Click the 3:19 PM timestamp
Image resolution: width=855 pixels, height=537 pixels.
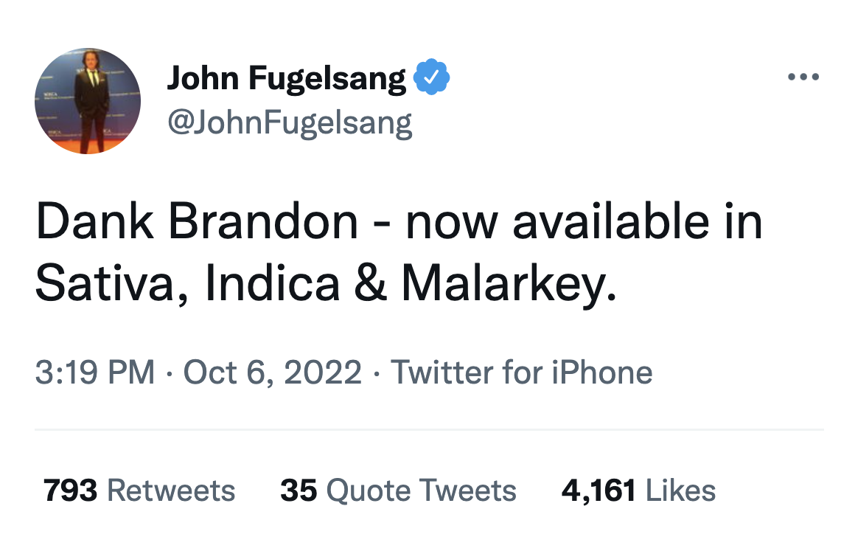[x=95, y=372]
